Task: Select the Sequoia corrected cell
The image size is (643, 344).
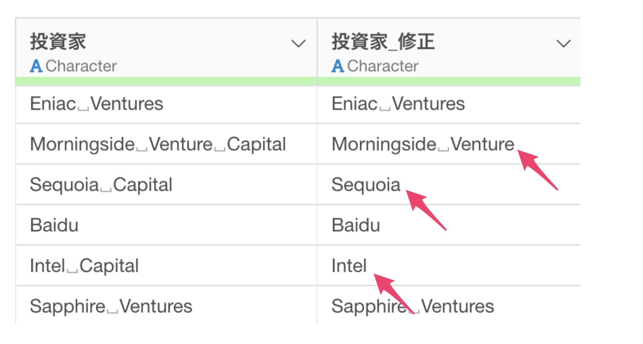Action: (x=449, y=184)
